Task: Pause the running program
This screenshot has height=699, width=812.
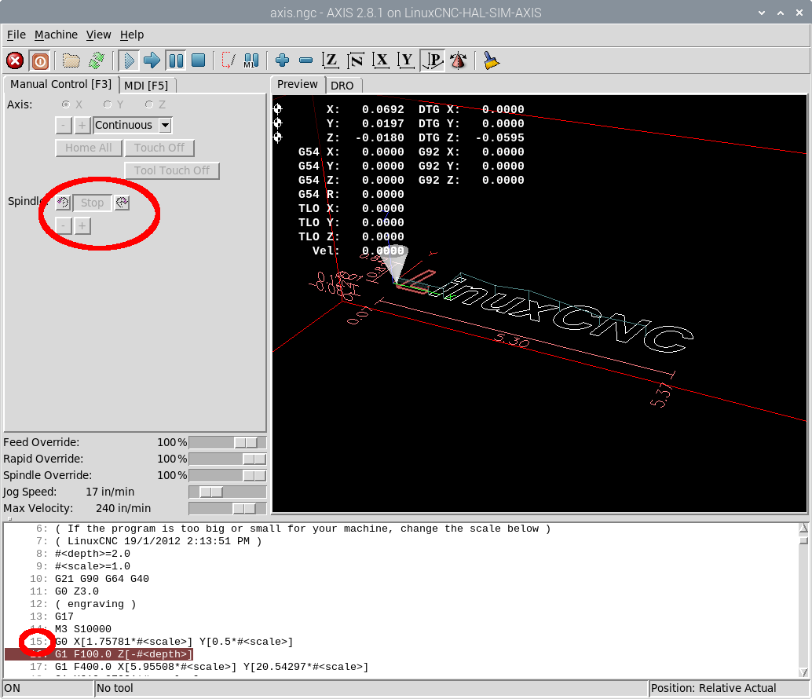Action: 175,60
